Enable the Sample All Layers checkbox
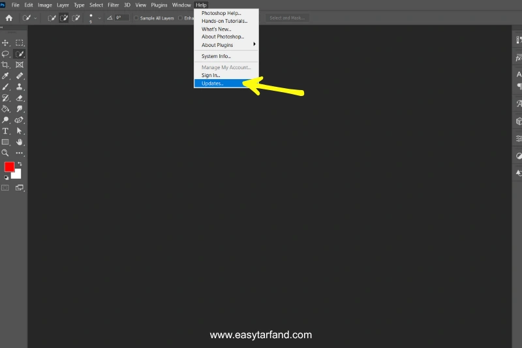 (136, 18)
